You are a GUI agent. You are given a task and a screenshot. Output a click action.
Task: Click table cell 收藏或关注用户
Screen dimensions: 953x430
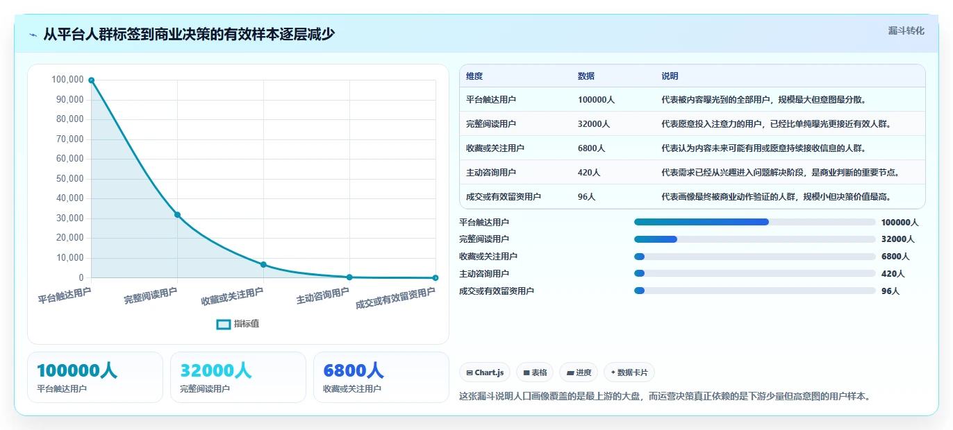pyautogui.click(x=495, y=148)
